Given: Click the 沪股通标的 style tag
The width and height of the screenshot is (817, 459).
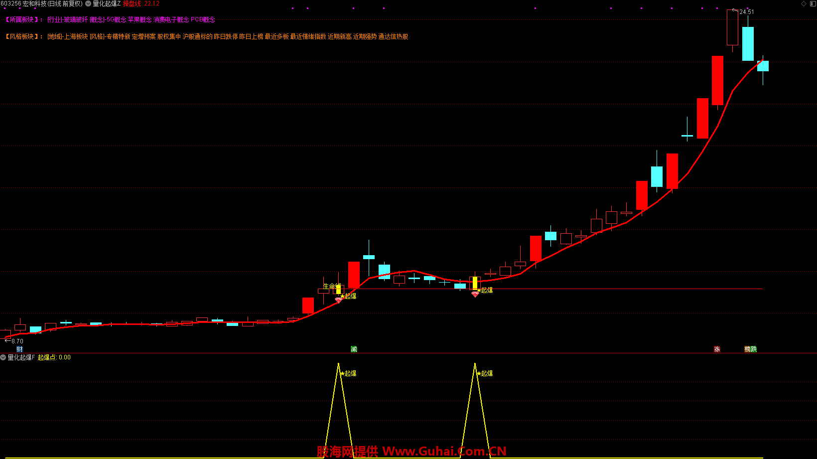Looking at the screenshot, I should click(x=197, y=36).
